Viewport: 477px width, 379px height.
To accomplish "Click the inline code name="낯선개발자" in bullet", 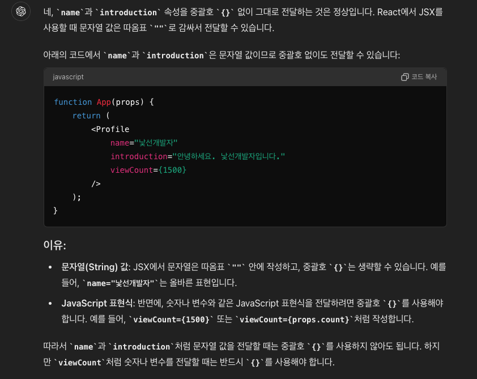I will pos(121,283).
